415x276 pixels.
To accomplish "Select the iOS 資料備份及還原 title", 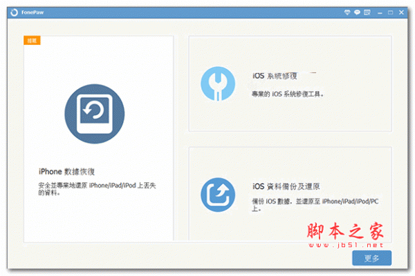I will [286, 186].
